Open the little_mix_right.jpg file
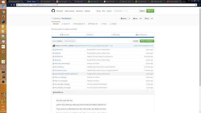Viewport: 201px width, 113px height. 60,77
